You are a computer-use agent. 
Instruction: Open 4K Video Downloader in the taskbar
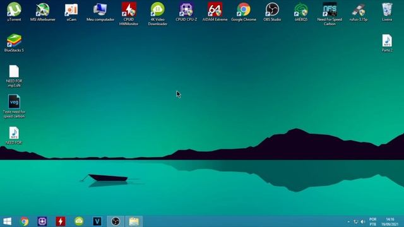click(79, 221)
